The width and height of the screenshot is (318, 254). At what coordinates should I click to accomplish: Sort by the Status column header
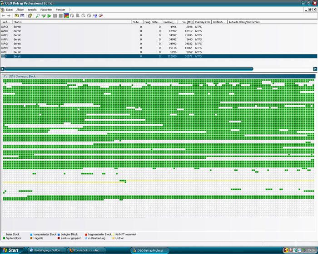(72, 22)
